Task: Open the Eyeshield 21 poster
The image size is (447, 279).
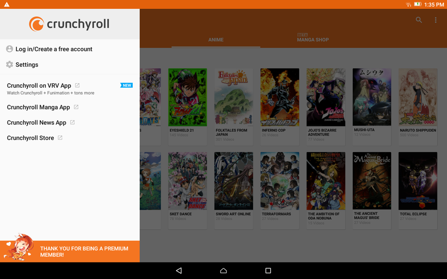Action: pyautogui.click(x=188, y=97)
